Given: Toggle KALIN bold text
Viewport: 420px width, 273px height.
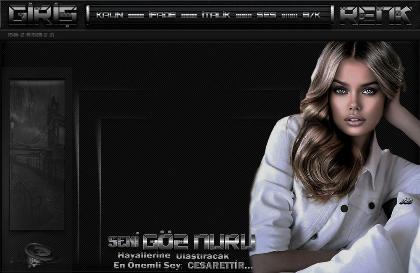Looking at the screenshot, I should click(110, 15).
